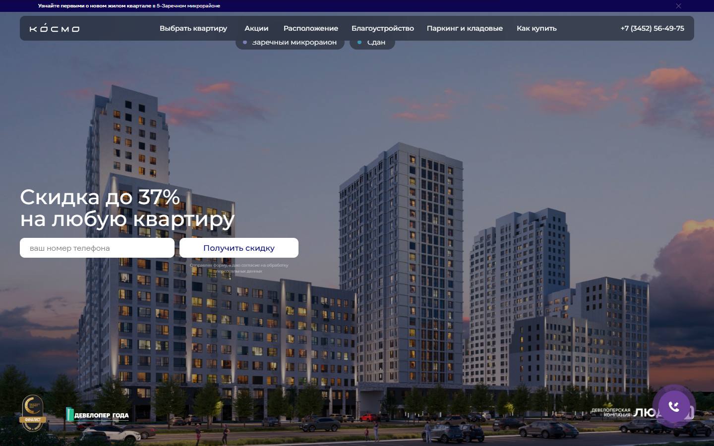
Task: Click the Сдан status tag
Action: click(372, 43)
